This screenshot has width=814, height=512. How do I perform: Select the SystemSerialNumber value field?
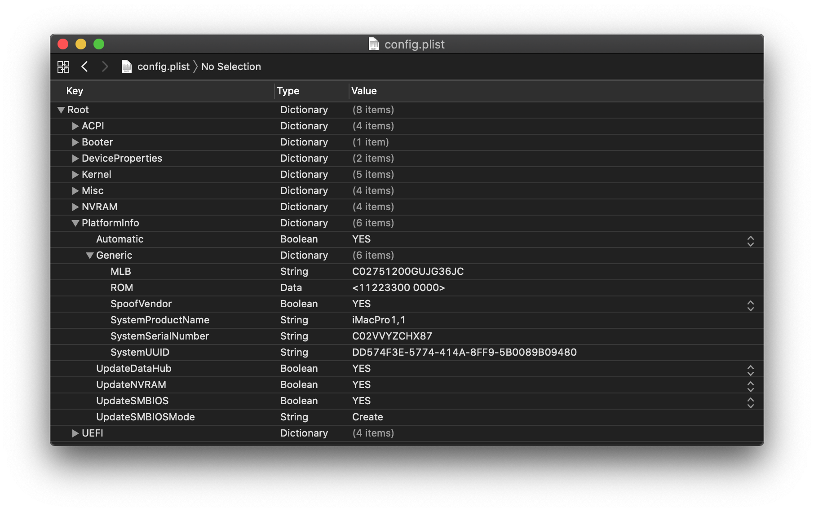point(392,336)
